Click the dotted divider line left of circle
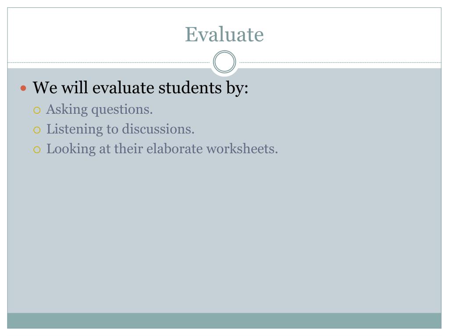This screenshot has height=336, width=449. [109, 62]
